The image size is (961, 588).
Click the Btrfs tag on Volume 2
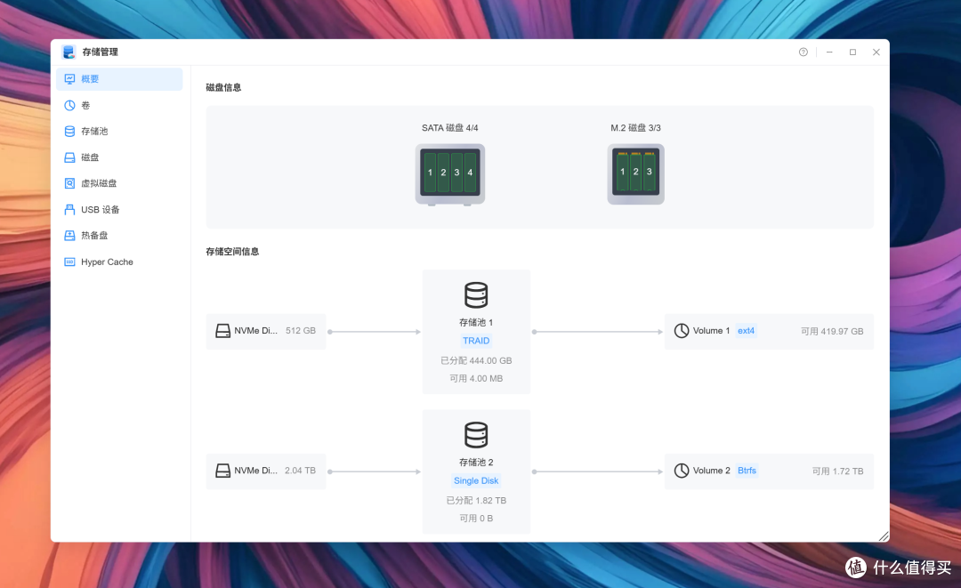click(x=747, y=471)
